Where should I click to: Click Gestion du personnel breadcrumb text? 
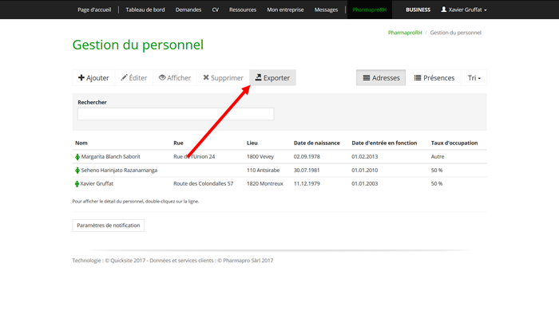pos(456,33)
